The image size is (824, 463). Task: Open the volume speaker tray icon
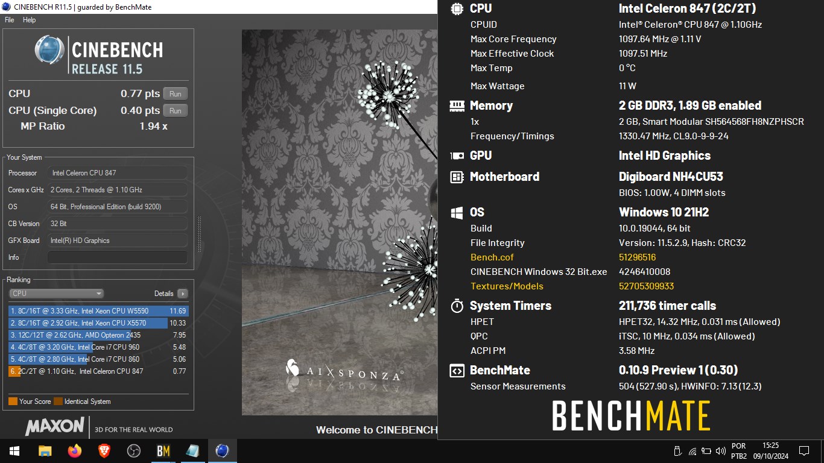coord(721,451)
